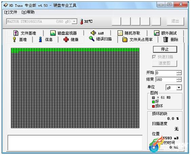Click the 额外测试 tab icon
Viewport: 191px width, 155px height.
tap(156, 33)
